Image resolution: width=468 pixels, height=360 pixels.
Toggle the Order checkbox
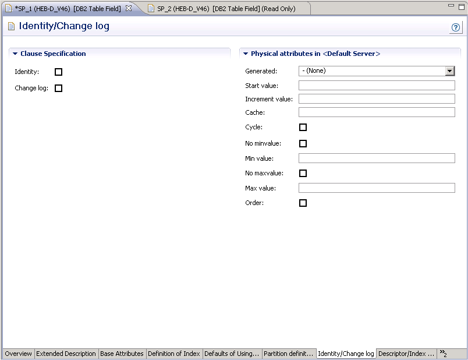click(x=303, y=203)
